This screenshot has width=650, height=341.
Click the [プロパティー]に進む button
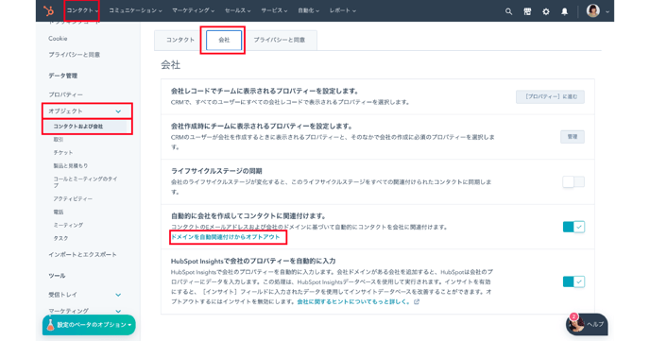(x=550, y=96)
